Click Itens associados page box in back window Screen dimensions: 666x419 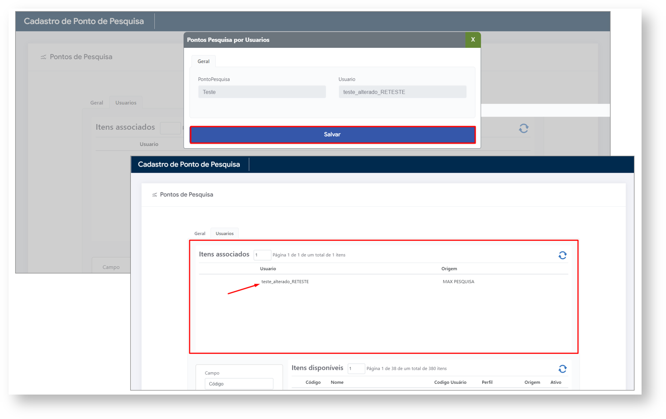[170, 128]
